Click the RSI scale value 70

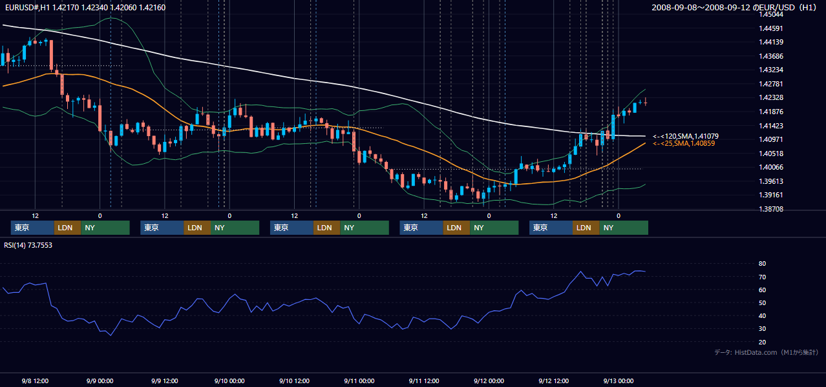click(x=763, y=277)
